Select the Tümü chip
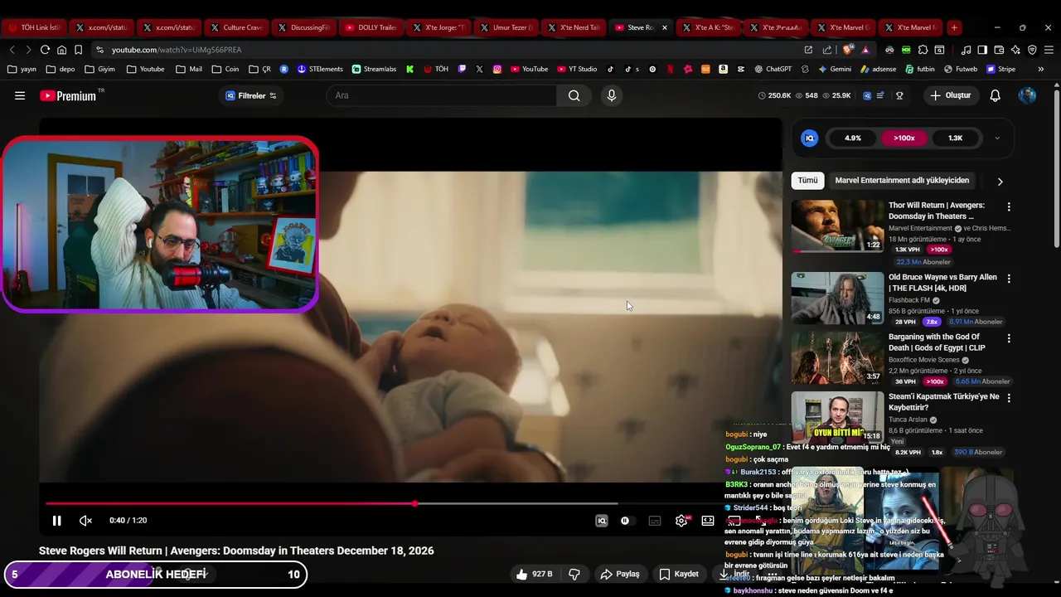This screenshot has height=597, width=1061. pos(807,180)
